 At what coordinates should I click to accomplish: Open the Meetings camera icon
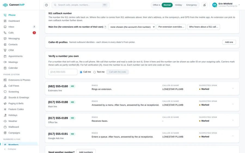[5, 62]
